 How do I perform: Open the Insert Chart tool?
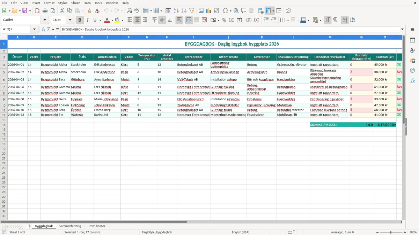coord(209,11)
